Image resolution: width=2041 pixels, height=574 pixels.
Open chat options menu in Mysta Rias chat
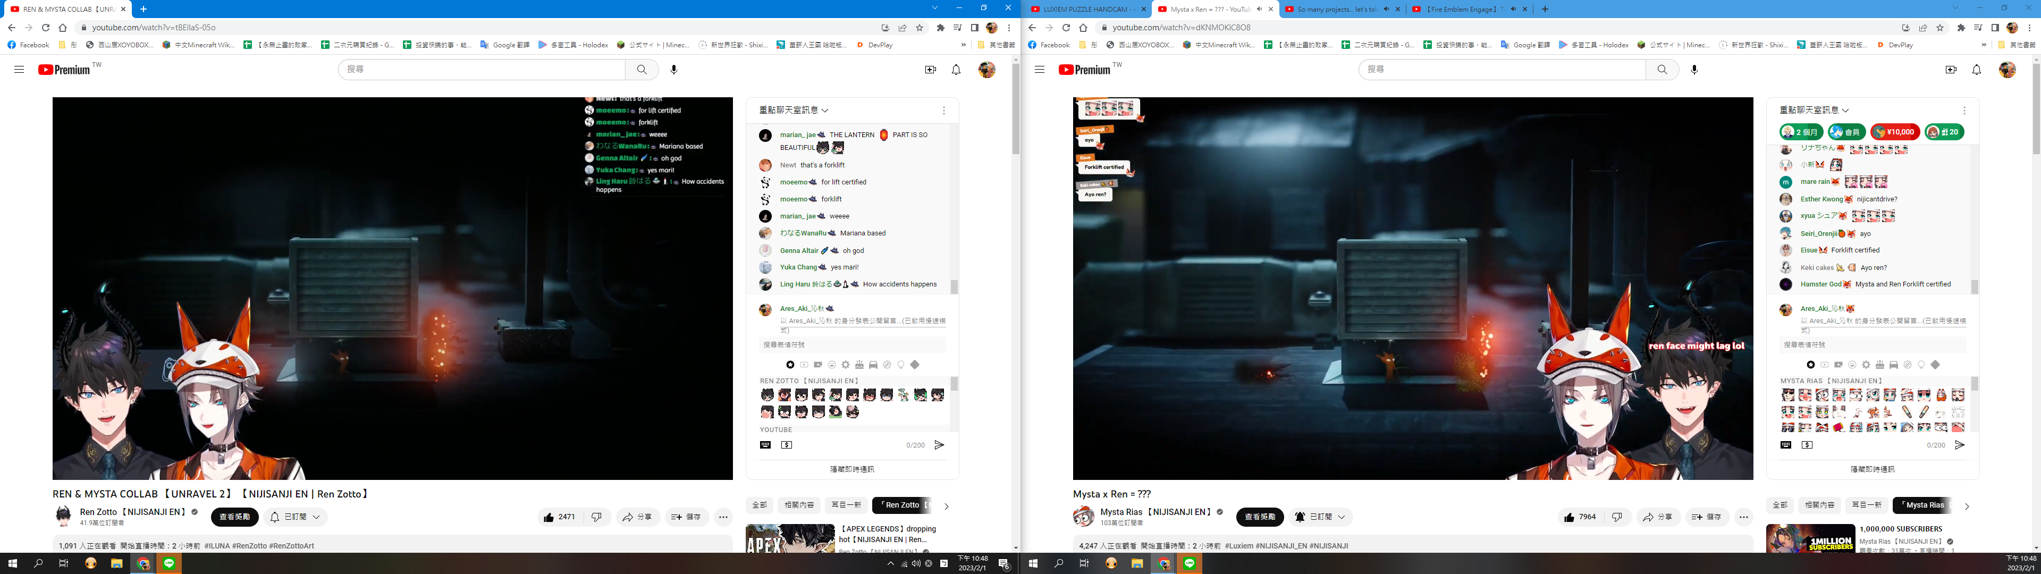pyautogui.click(x=1964, y=110)
